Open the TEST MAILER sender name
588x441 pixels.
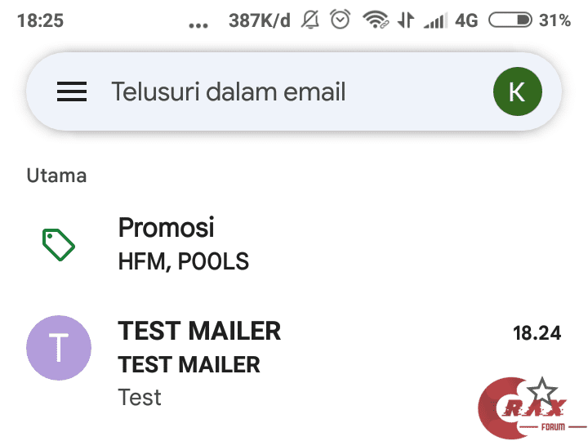pyautogui.click(x=199, y=331)
